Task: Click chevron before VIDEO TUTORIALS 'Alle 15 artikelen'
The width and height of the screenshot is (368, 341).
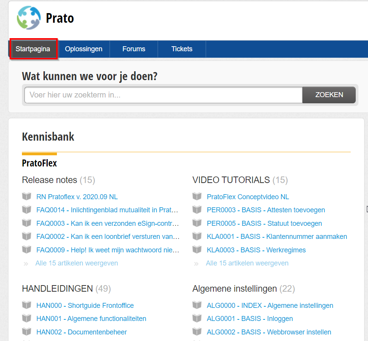Action: (196, 264)
